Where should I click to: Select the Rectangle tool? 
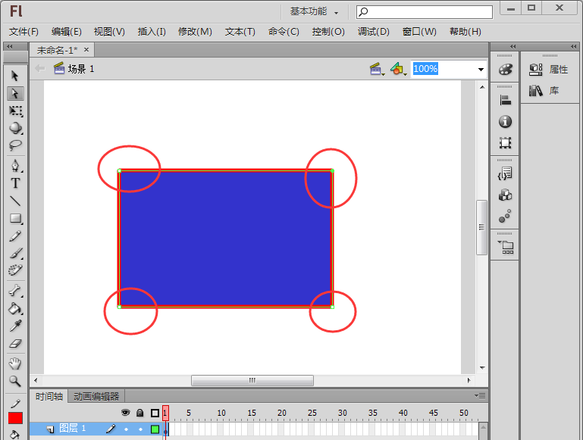point(15,218)
